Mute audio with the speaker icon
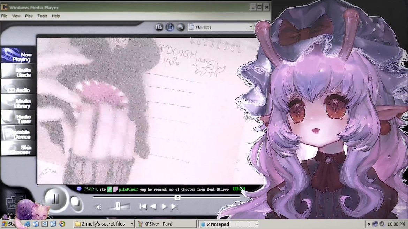The image size is (408, 229). coord(98,207)
